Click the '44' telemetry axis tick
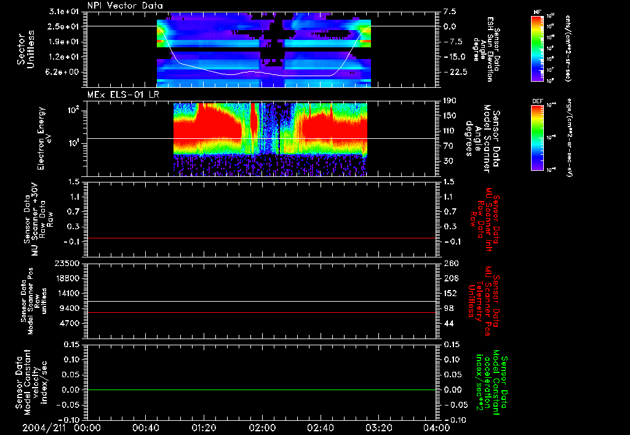Viewport: 630px width, 435px height. pos(449,323)
